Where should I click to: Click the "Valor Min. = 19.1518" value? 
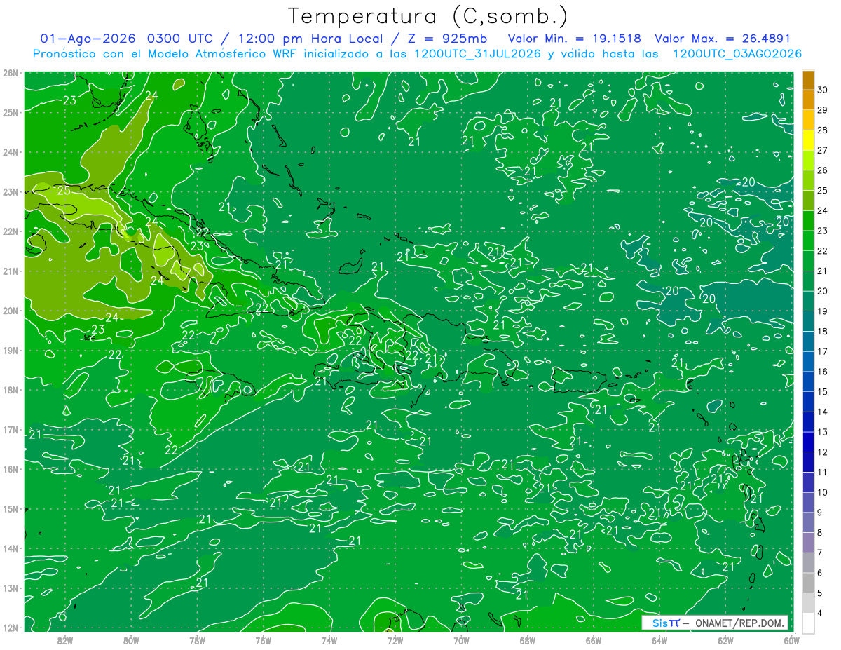[x=574, y=39]
